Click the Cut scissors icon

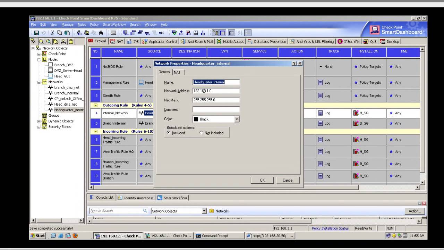pos(52,33)
